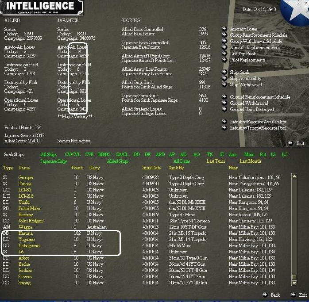This screenshot has width=309, height=302.
Task: Click arrow icon next to upper Exit
Action: (291, 143)
